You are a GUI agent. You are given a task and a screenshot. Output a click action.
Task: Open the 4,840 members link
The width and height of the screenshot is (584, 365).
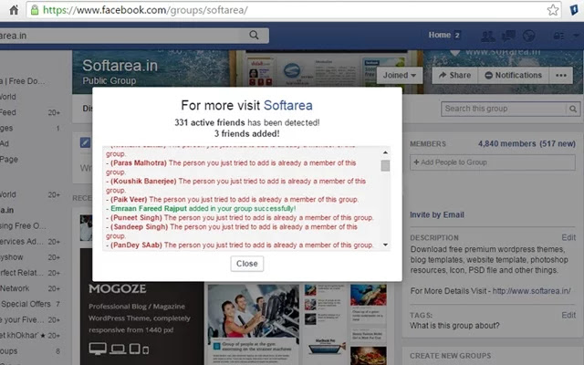tap(507, 144)
